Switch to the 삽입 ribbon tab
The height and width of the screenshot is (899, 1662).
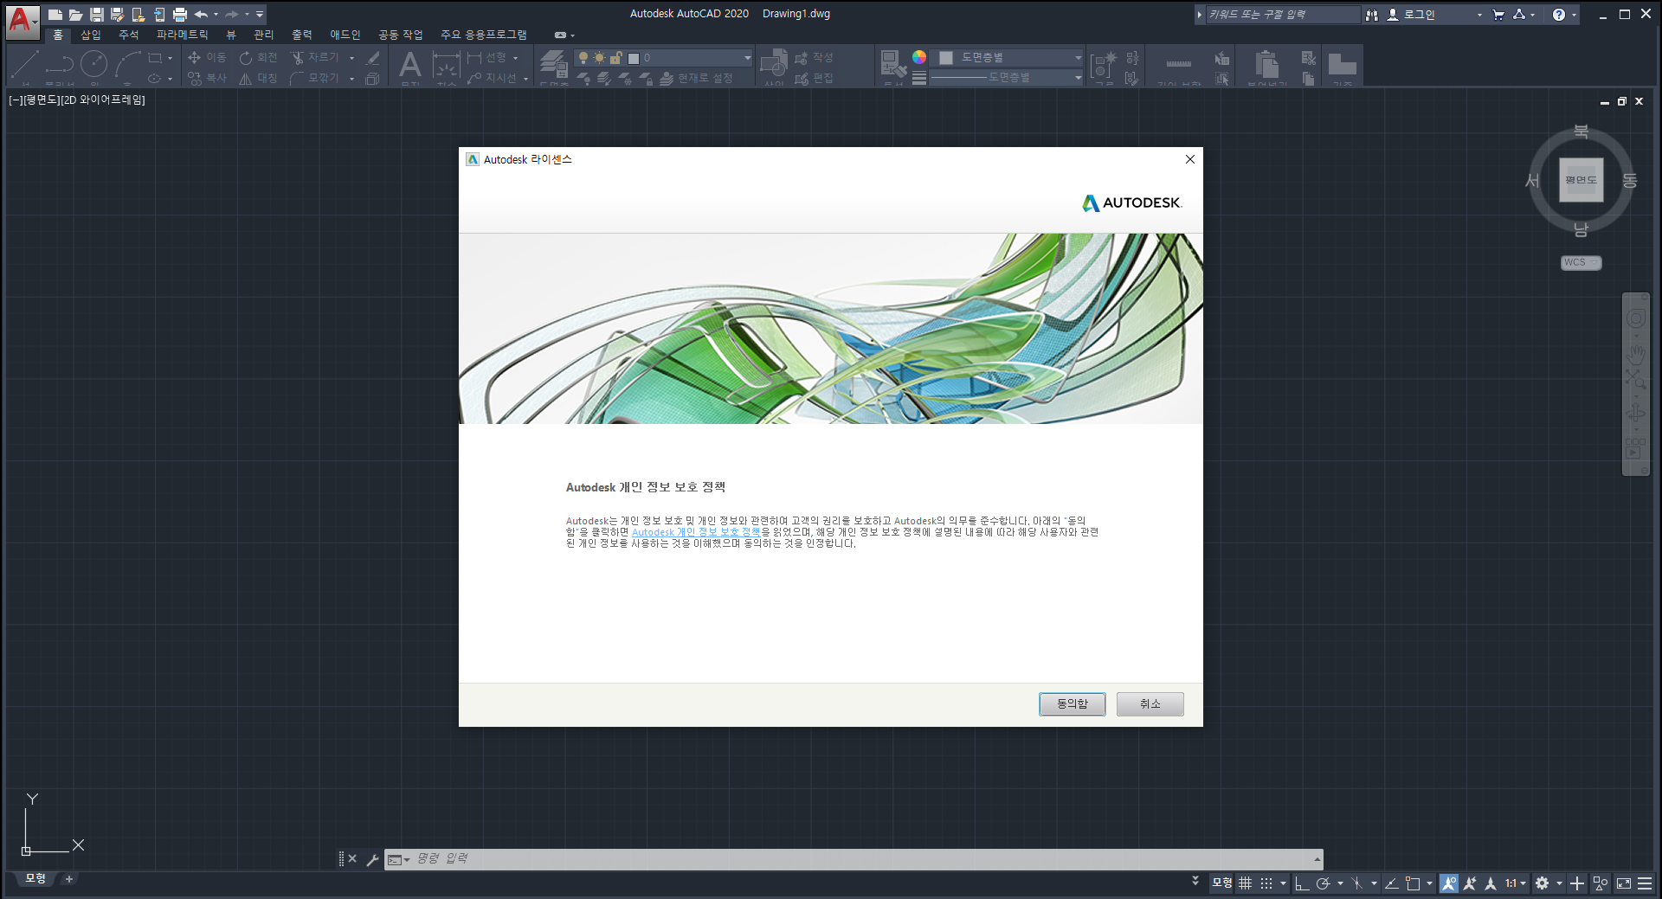click(x=91, y=35)
